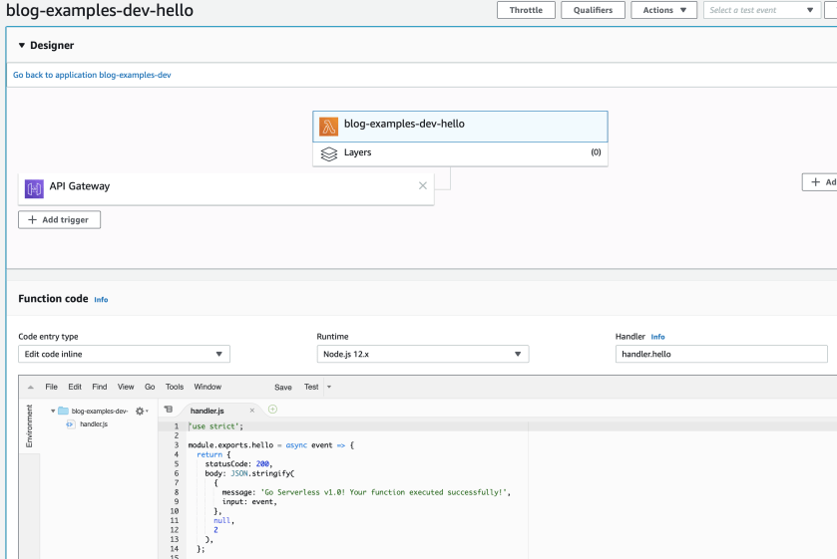Click Save in the editor toolbar

tap(283, 388)
